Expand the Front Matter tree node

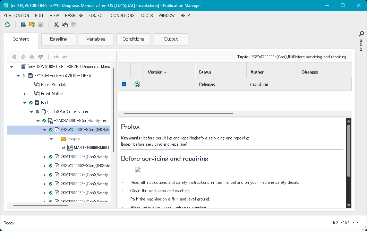(24, 93)
